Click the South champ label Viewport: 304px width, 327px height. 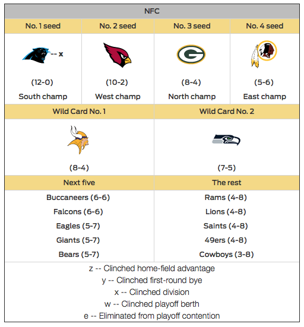[43, 97]
